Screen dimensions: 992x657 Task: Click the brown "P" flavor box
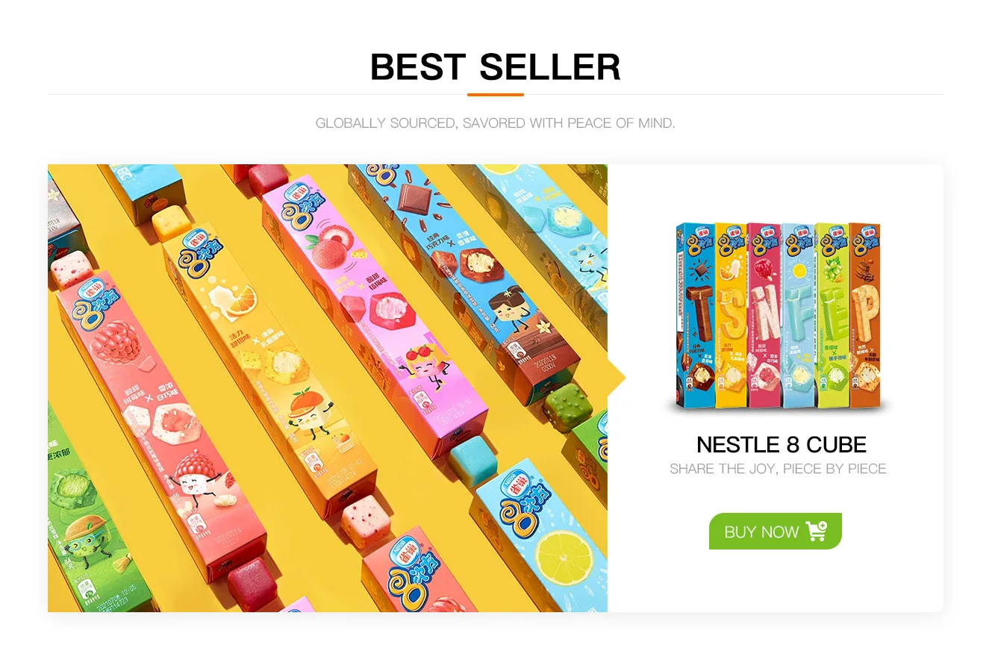[866, 316]
